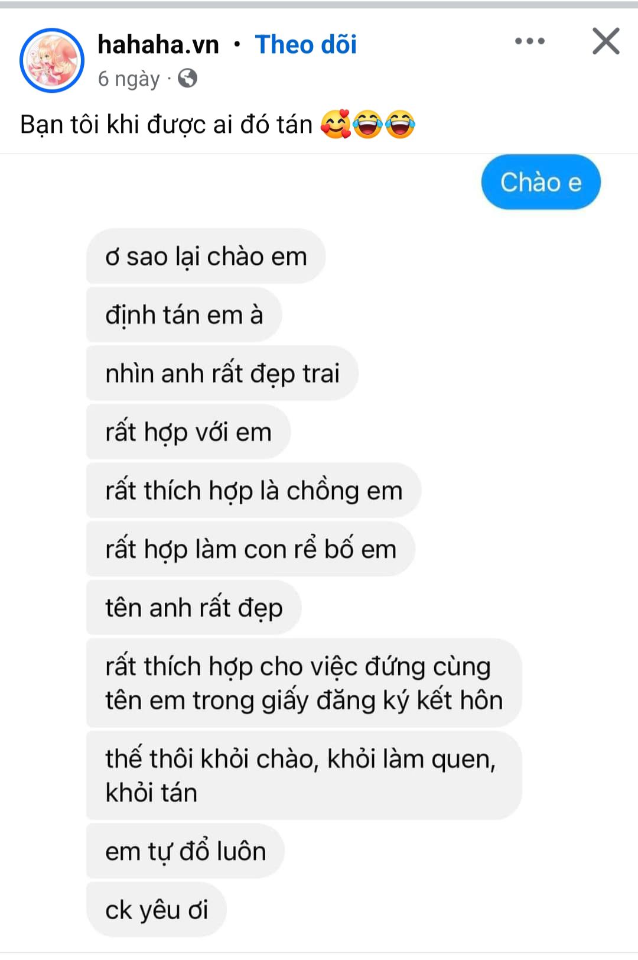Select the 'rất thích hợp là chồng em' message
Viewport: 638px width, 960px height.
253,490
